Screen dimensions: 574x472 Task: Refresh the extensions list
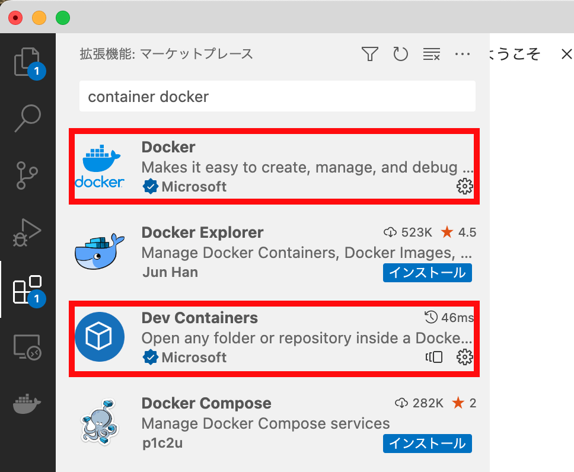(x=400, y=53)
